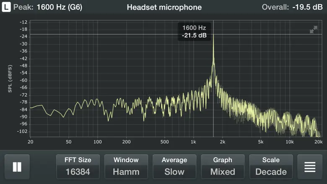Click the vertical cursor line below the peak

pyautogui.click(x=213, y=105)
